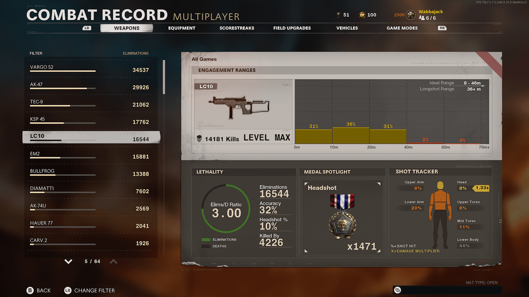Click the COD Points currency icon
This screenshot has height=297, width=529.
point(362,15)
